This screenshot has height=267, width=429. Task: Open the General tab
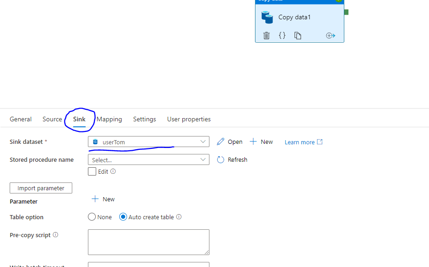click(21, 119)
